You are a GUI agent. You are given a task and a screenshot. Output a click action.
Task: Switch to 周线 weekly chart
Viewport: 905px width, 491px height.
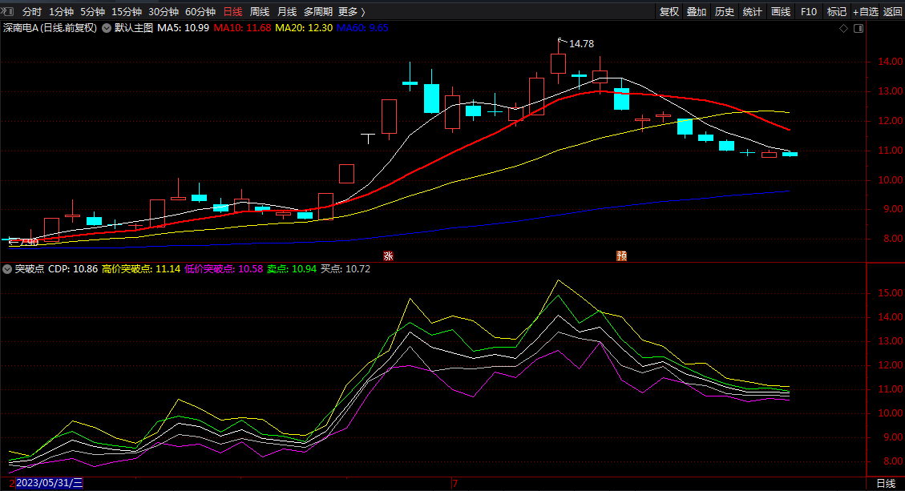click(260, 11)
